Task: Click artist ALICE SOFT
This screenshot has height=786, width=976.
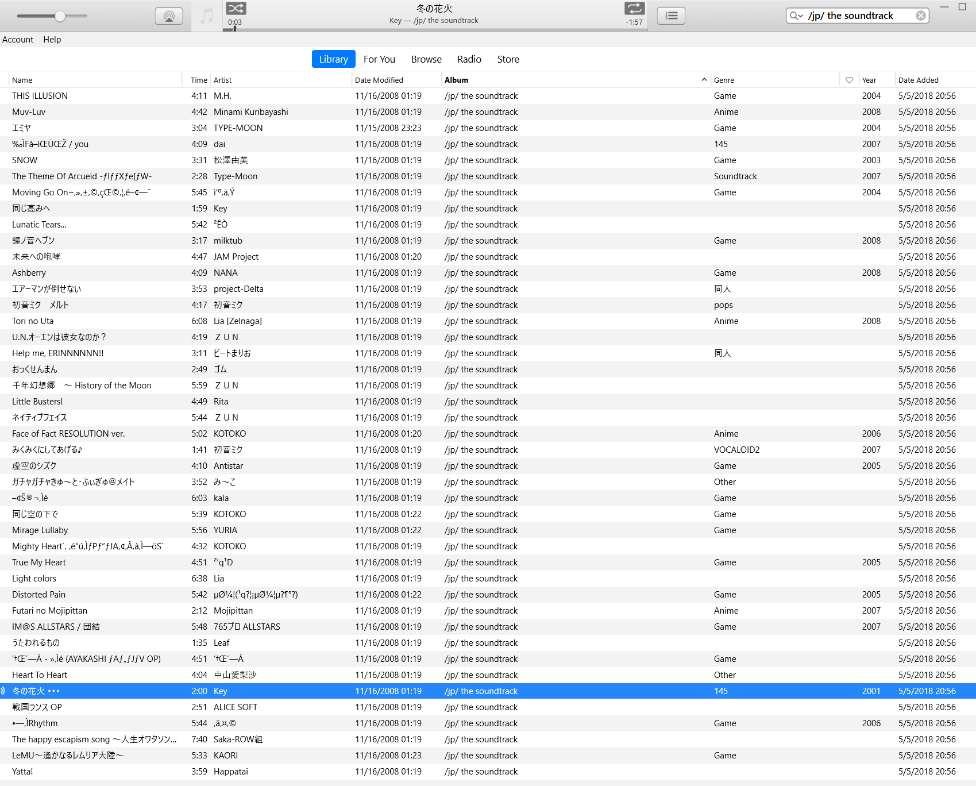Action: click(x=236, y=707)
